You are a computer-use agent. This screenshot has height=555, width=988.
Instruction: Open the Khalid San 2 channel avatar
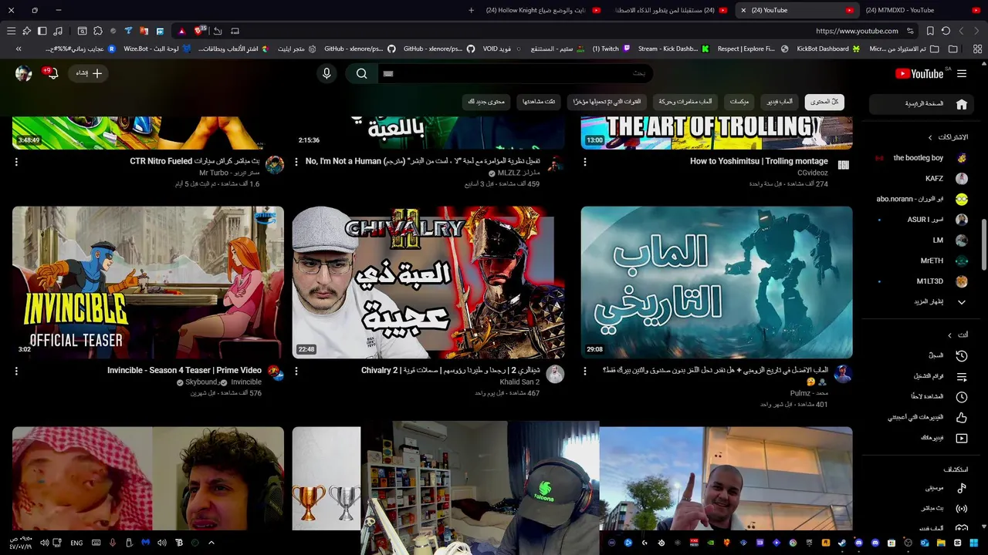click(x=555, y=375)
